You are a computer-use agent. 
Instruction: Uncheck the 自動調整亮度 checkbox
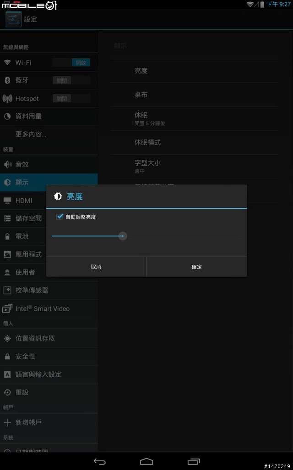tap(60, 217)
